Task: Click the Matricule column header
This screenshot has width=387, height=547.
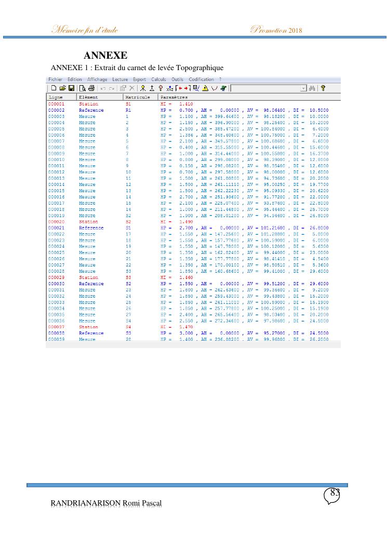Action: click(x=138, y=97)
